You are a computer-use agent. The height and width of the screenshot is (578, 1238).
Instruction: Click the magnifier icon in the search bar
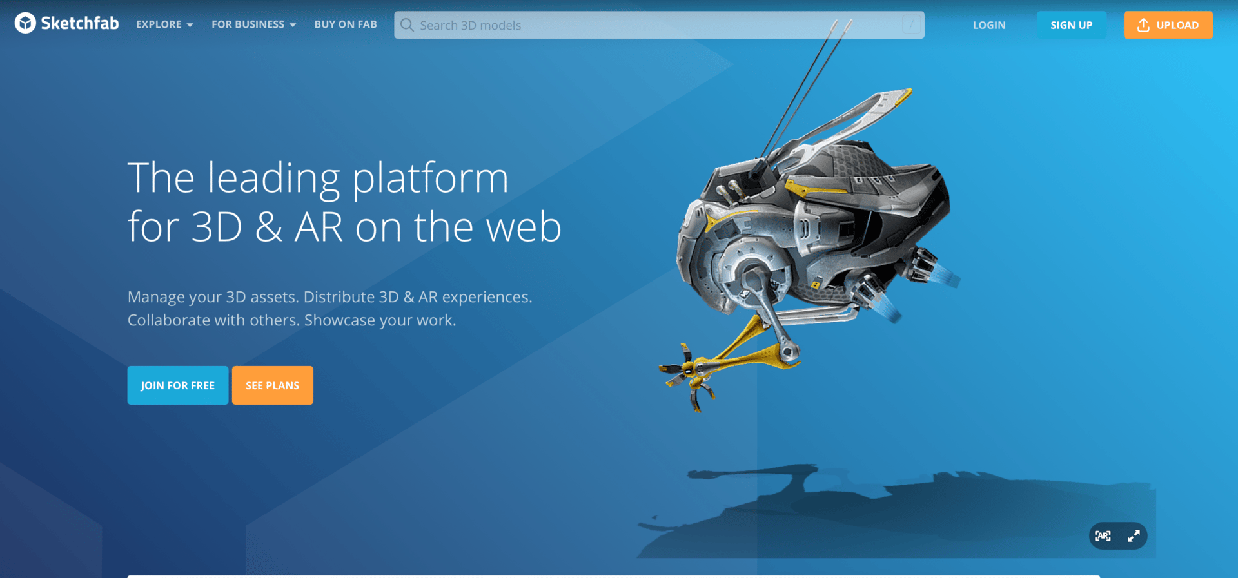pos(407,25)
